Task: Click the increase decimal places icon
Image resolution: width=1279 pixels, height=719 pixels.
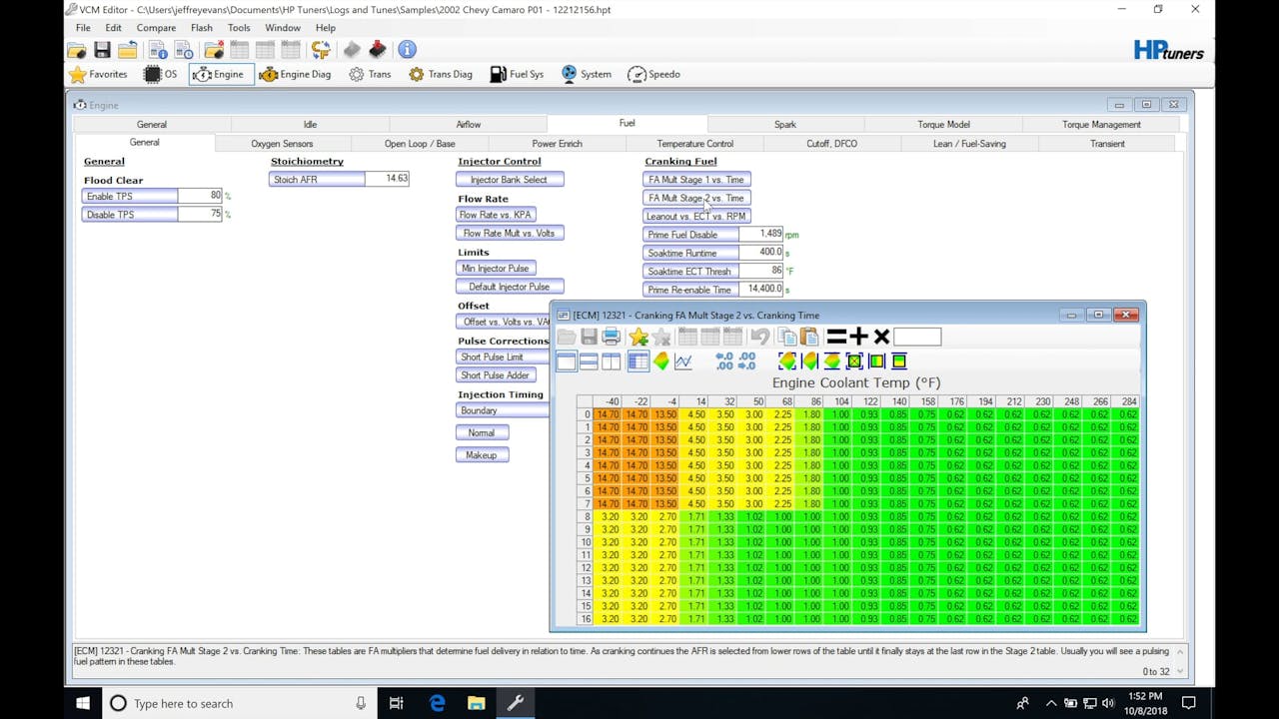Action: 747,361
